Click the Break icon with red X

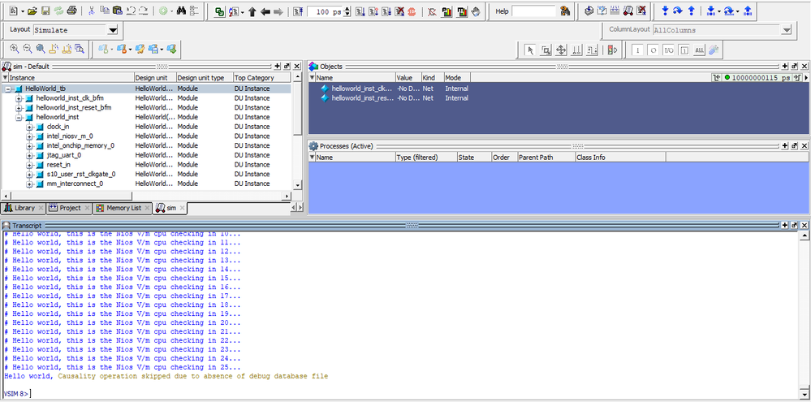pyautogui.click(x=399, y=11)
